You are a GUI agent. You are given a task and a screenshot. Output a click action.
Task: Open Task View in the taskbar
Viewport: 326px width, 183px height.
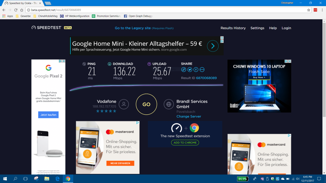25,179
